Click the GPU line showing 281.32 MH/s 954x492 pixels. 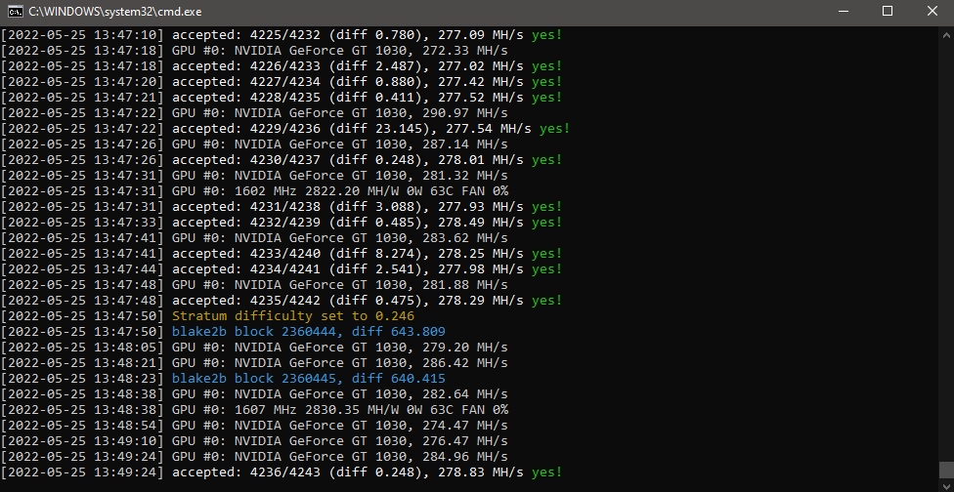(x=254, y=176)
